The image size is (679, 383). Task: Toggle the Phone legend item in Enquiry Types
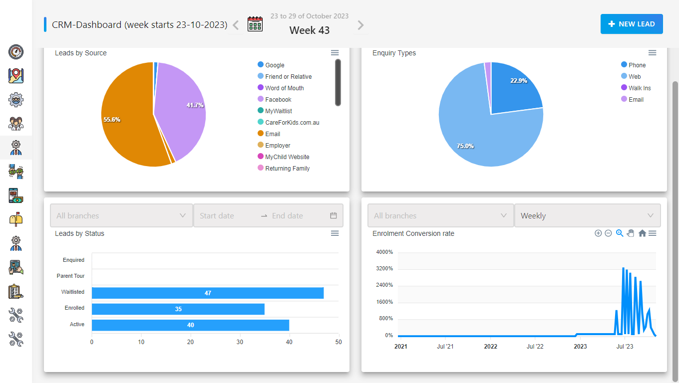click(x=633, y=65)
